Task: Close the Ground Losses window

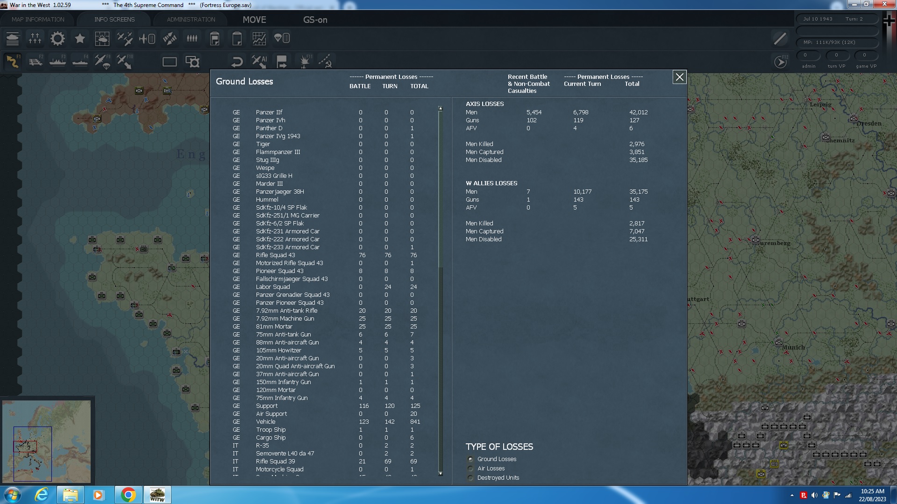Action: pyautogui.click(x=679, y=77)
